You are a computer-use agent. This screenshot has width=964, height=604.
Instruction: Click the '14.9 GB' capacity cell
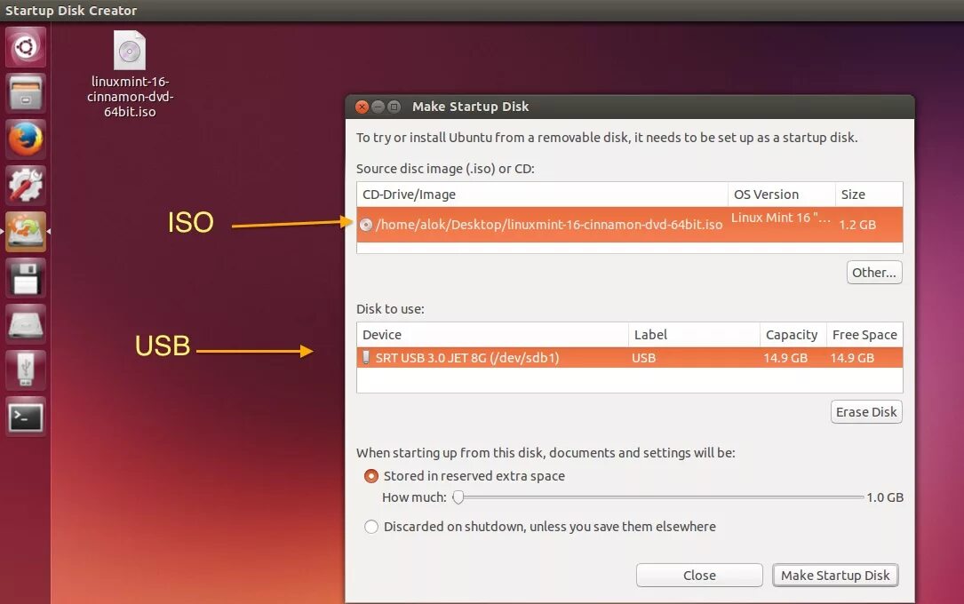click(785, 358)
